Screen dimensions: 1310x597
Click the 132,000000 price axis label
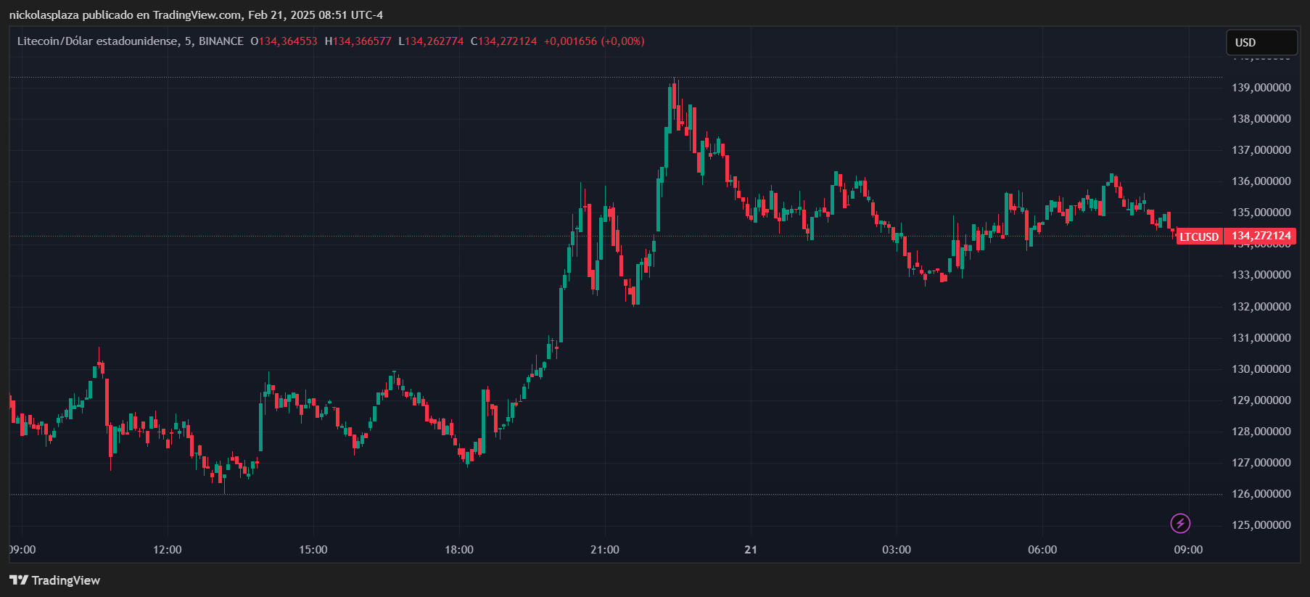[x=1261, y=307]
